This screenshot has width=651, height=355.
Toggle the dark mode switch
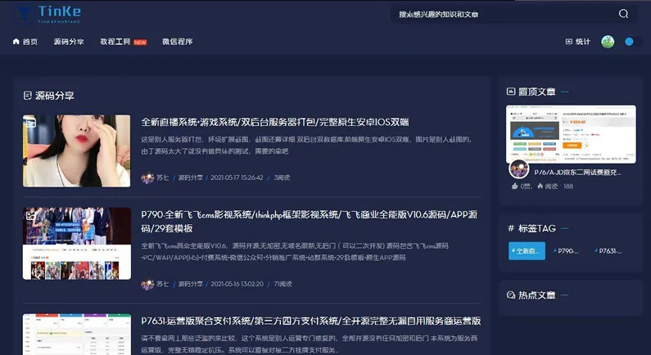tap(633, 42)
